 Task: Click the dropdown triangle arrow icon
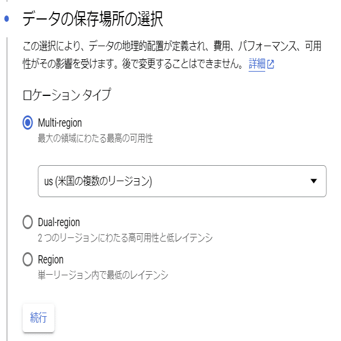point(314,181)
